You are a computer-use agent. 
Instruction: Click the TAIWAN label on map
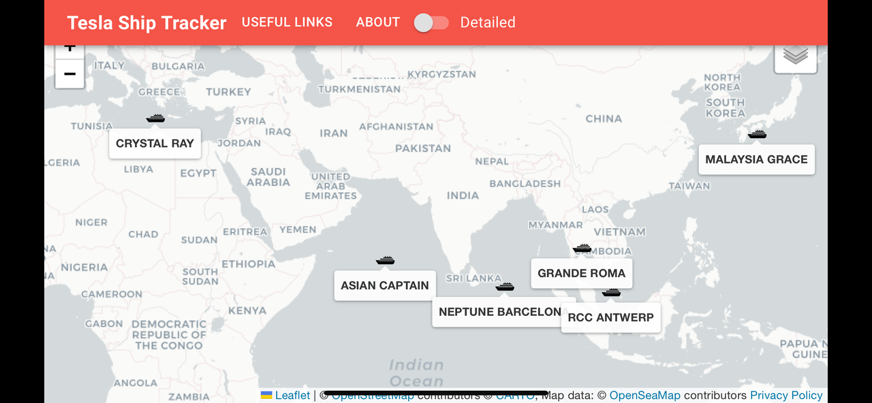(689, 185)
